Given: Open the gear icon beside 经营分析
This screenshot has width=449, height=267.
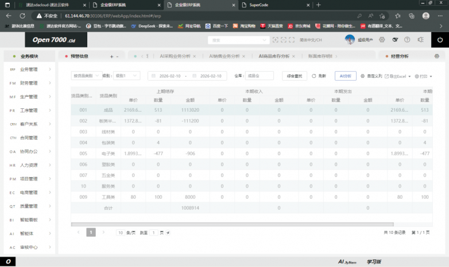Looking at the screenshot, I should (x=436, y=57).
